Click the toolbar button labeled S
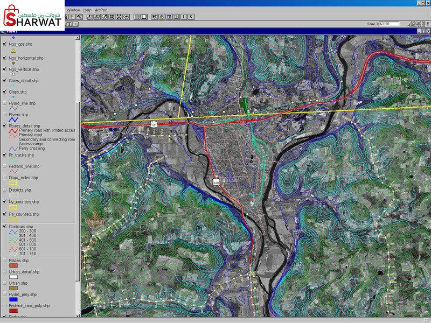The width and height of the screenshot is (431, 323). tap(191, 17)
